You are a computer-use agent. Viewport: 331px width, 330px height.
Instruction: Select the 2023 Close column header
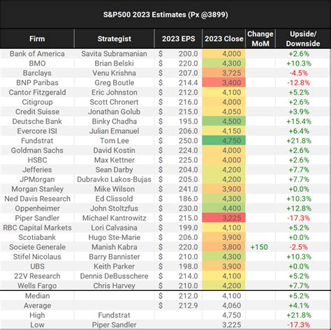223,38
